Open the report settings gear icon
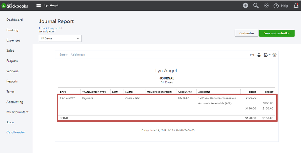Screen dimensions: 301x153 click(274, 55)
